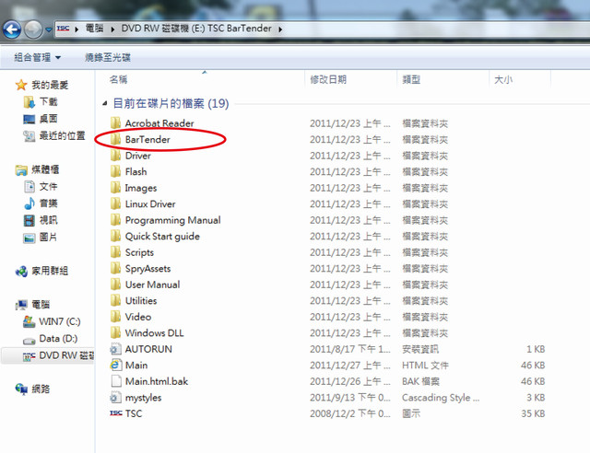
Task: Click the BAK 檔案 type cell
Action: (420, 381)
